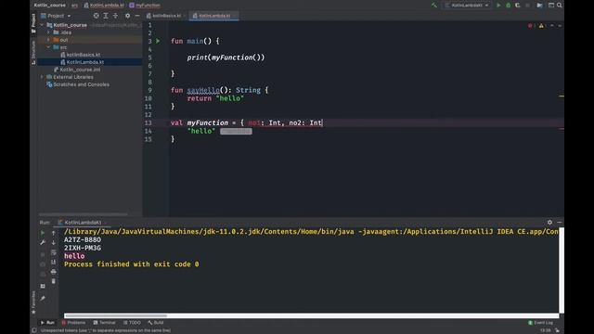Click the Project vertical tool window tab
Image resolution: width=594 pixels, height=334 pixels.
[33, 23]
